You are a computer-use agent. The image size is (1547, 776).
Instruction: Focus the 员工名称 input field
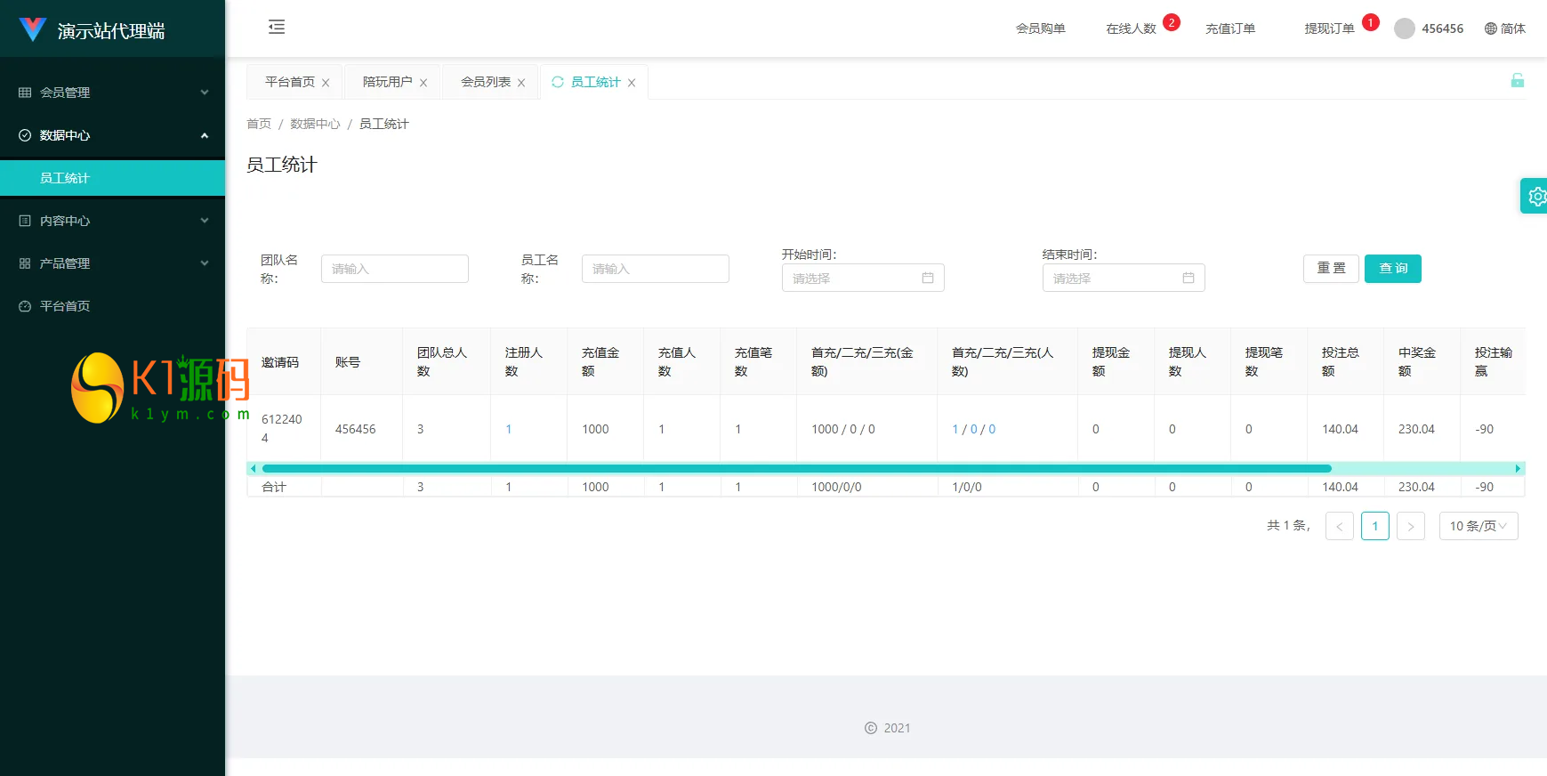(656, 269)
